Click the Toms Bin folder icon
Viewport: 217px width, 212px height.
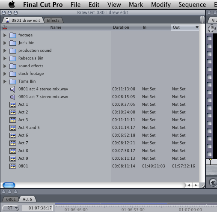coord(13,81)
